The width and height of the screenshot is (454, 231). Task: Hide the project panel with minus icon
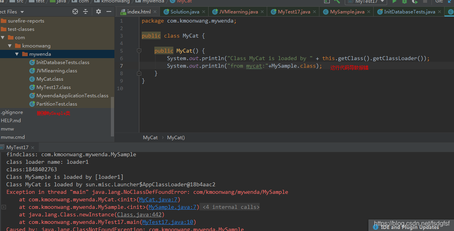(109, 11)
